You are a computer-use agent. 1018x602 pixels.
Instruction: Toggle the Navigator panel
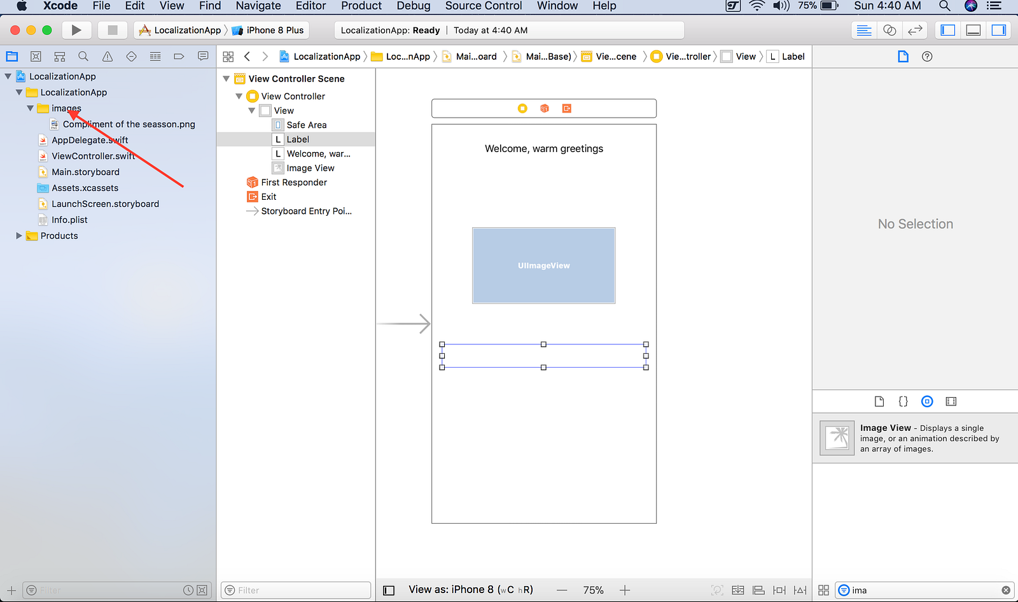(x=948, y=30)
